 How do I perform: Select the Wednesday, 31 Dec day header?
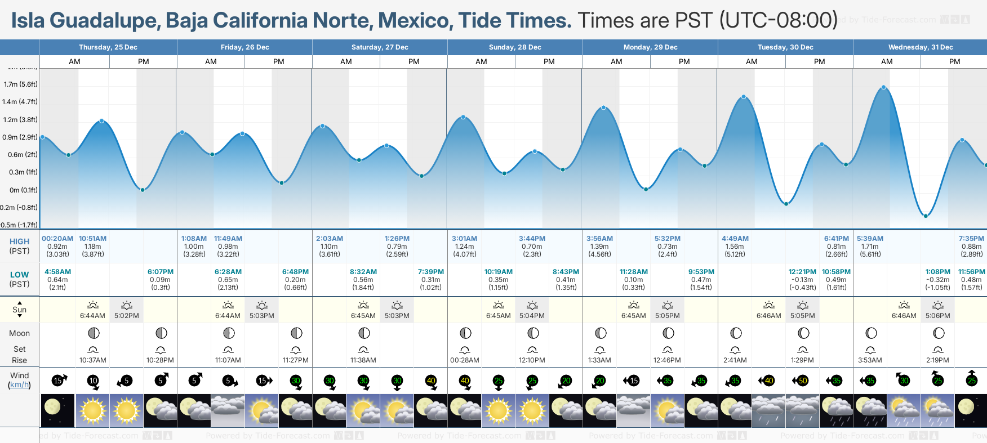coord(921,47)
